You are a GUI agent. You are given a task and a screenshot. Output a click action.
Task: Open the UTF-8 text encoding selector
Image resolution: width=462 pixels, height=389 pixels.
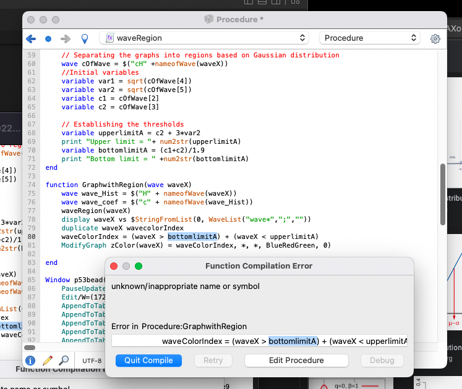(x=92, y=361)
